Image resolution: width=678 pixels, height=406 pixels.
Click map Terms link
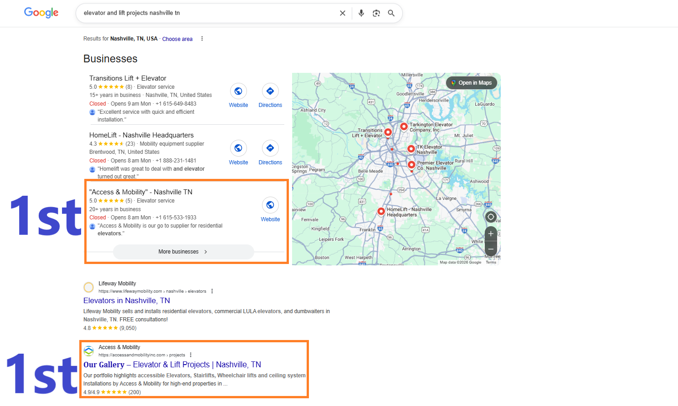click(x=491, y=262)
